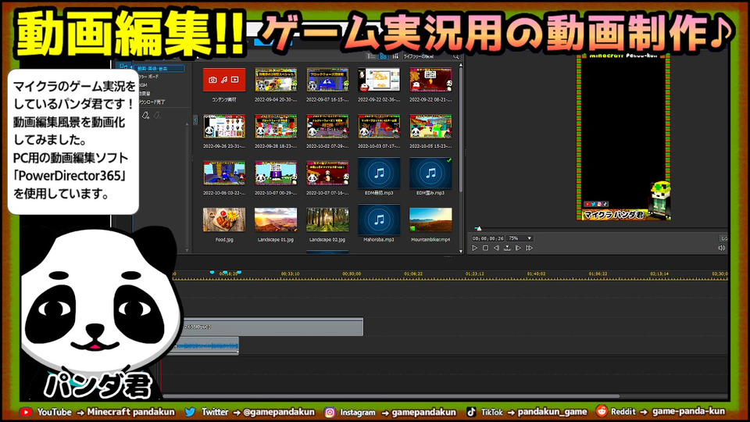The image size is (750, 422).
Task: Click the library search field
Action: click(x=427, y=56)
